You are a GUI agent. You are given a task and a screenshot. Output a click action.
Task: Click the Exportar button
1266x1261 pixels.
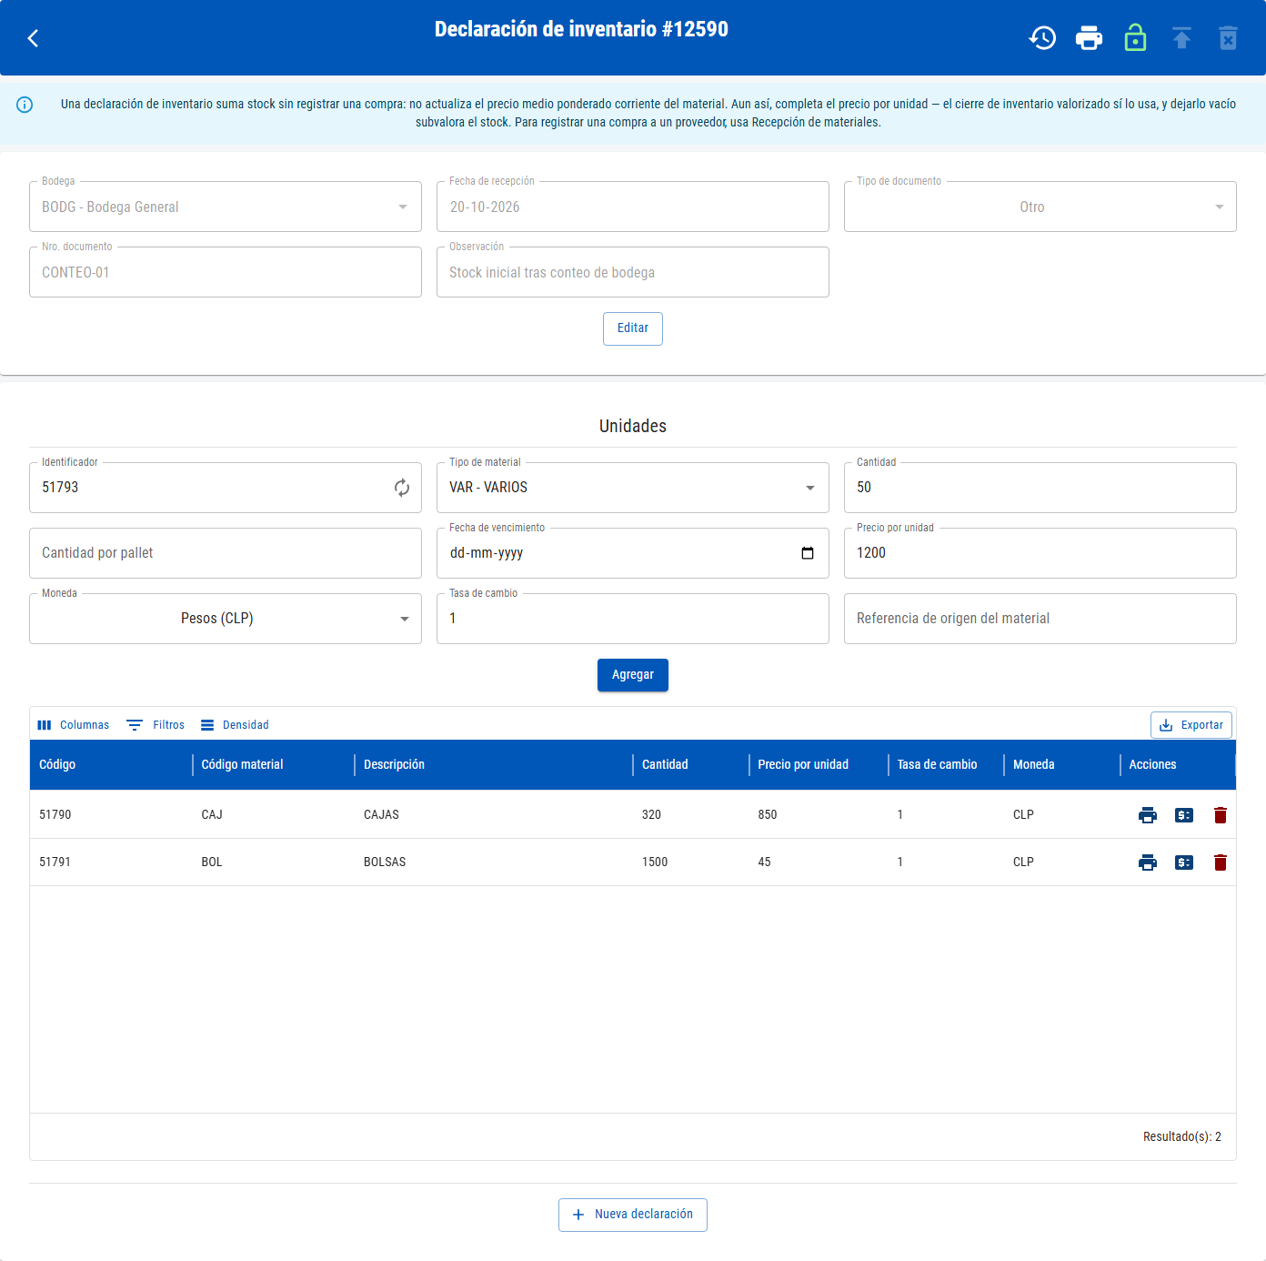[x=1191, y=725]
